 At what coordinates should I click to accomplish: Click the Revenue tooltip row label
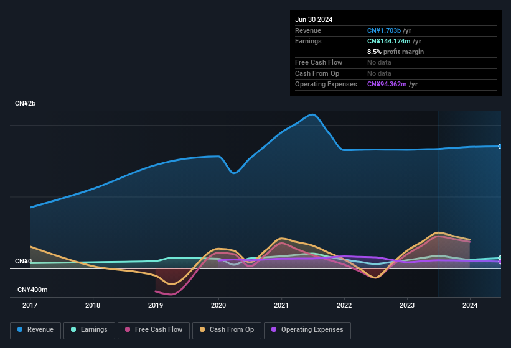point(308,30)
